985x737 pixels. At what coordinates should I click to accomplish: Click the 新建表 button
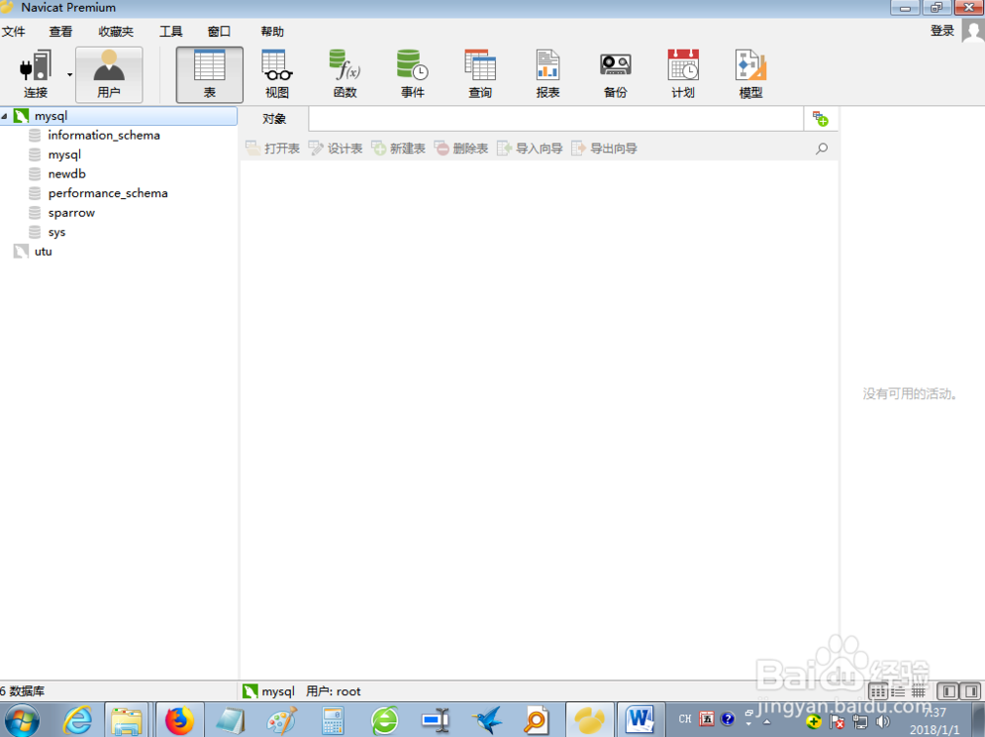coord(398,149)
